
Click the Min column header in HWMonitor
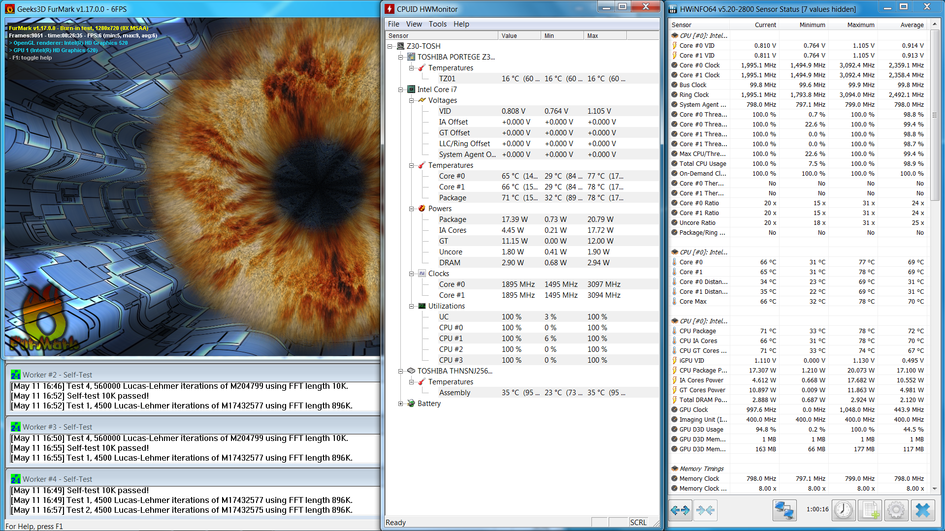tap(562, 35)
